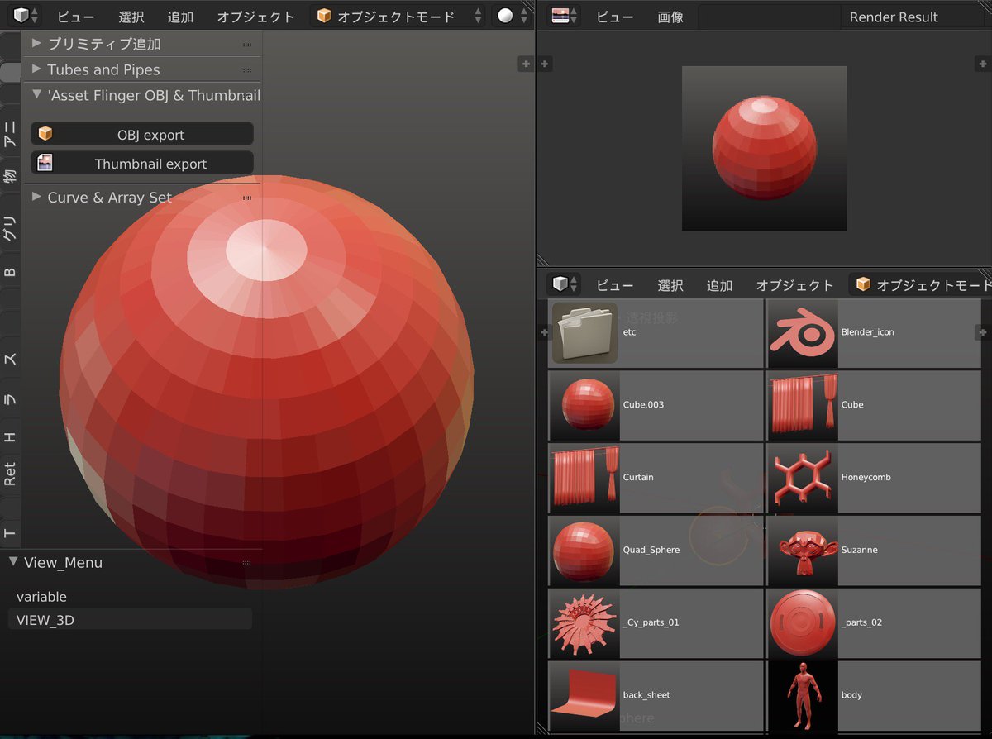This screenshot has width=992, height=739.
Task: Collapse the Asset Flinger OBJ & Thumbnail panel
Action: coord(36,95)
